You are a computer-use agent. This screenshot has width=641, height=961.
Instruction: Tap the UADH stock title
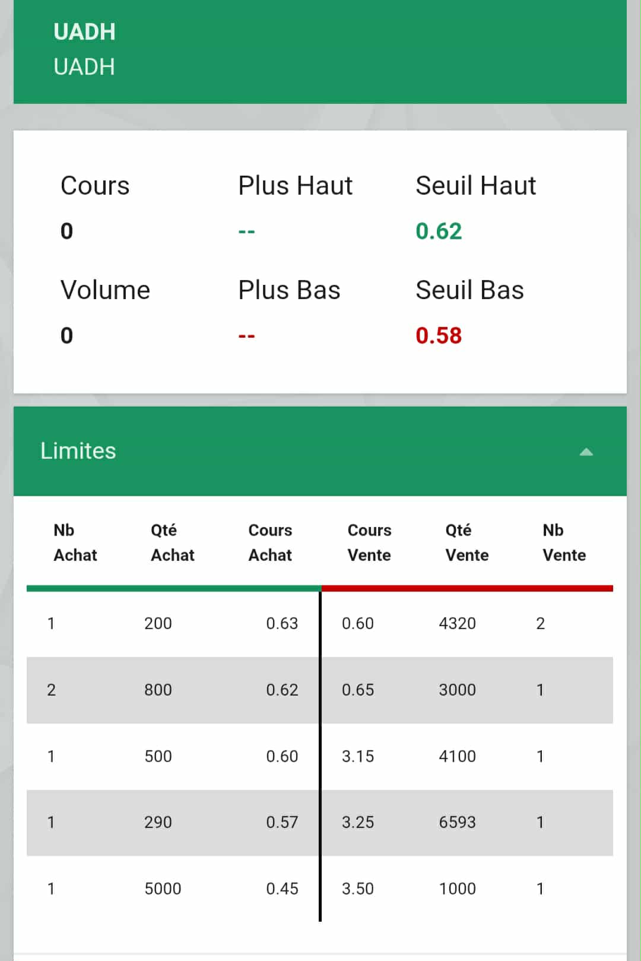tap(84, 32)
